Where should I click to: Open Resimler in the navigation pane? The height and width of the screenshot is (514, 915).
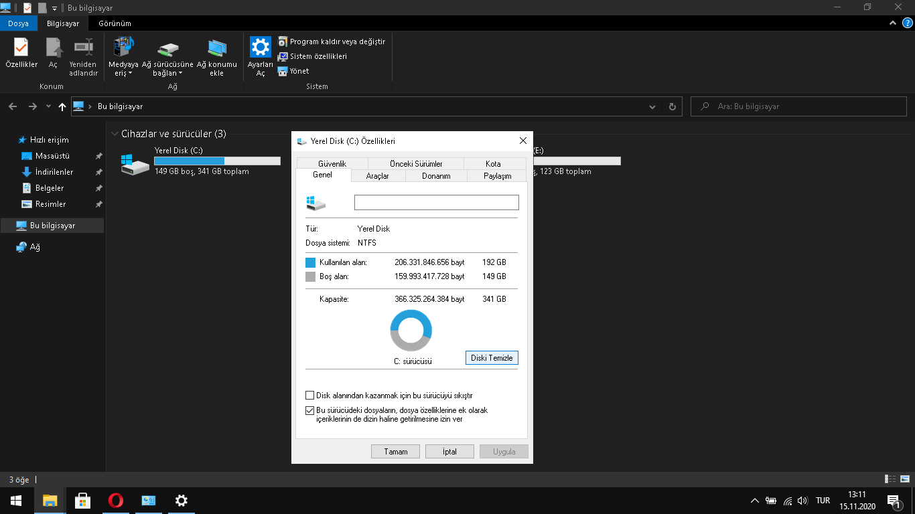(50, 204)
